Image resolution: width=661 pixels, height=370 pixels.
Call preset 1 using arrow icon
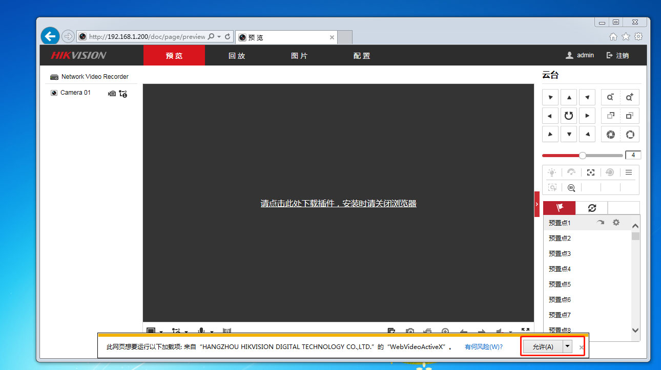click(x=601, y=223)
